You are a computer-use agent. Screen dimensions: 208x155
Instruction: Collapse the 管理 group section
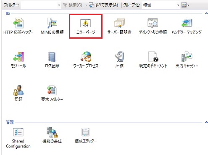[x=206, y=122]
